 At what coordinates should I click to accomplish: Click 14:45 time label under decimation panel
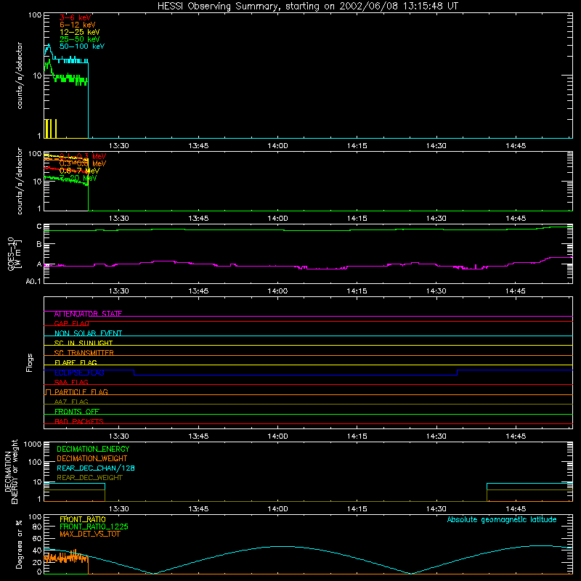point(516,509)
